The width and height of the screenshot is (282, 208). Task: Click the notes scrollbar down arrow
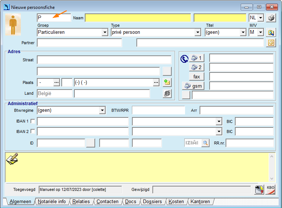pos(272,179)
